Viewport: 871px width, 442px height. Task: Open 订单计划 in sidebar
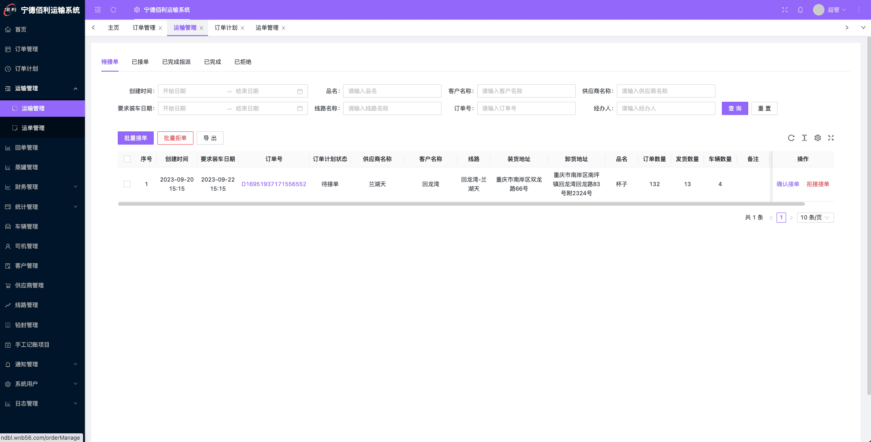pos(42,68)
